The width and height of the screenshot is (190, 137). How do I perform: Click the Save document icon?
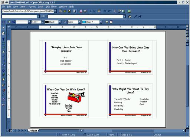(69, 11)
